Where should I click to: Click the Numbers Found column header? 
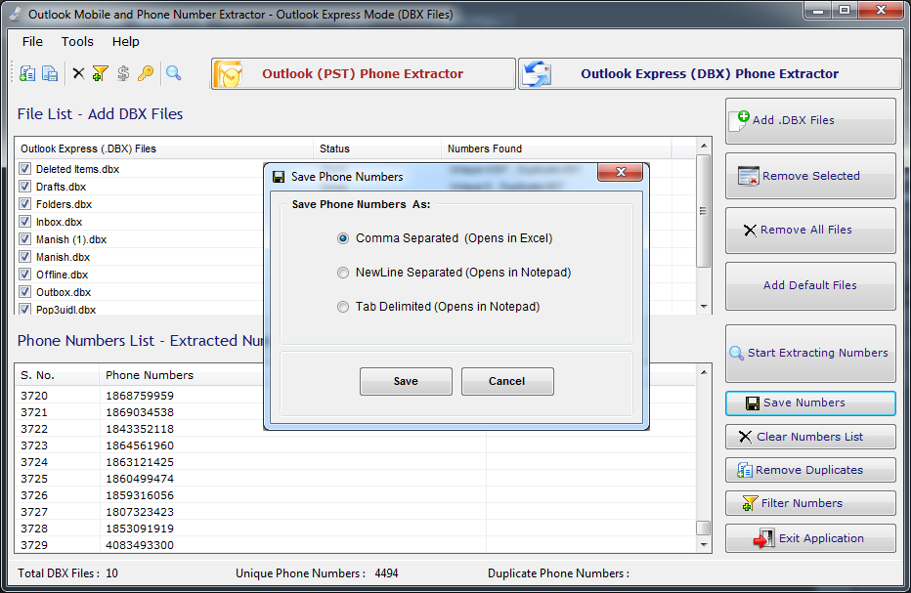pos(556,148)
